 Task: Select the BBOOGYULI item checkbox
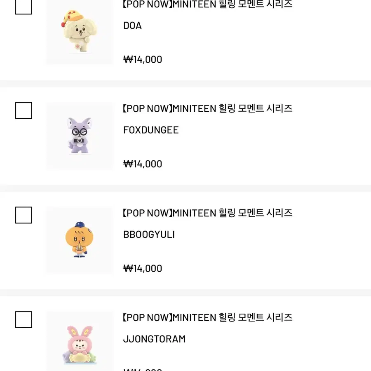[x=23, y=215]
